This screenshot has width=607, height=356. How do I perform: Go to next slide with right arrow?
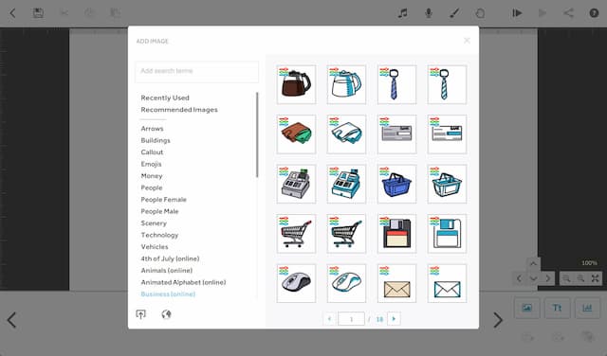pyautogui.click(x=498, y=320)
